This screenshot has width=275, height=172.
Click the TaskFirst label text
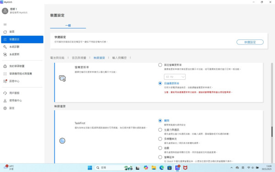tap(80, 123)
